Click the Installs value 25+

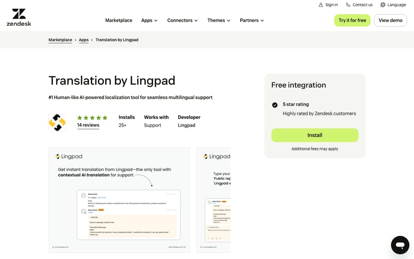[122, 125]
